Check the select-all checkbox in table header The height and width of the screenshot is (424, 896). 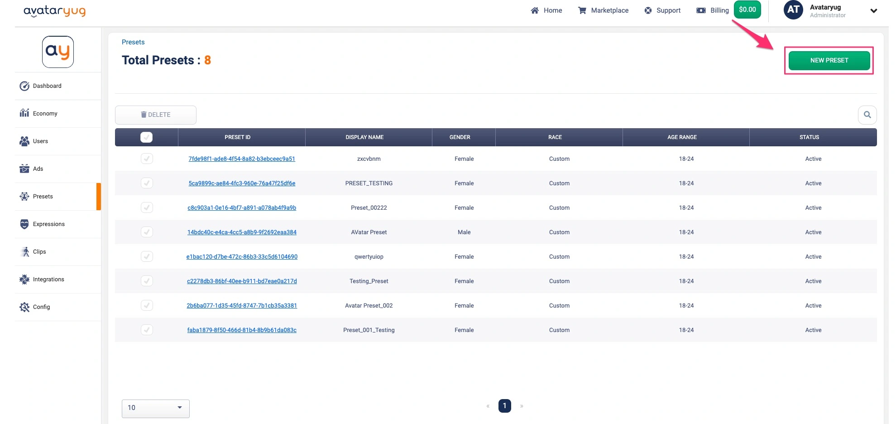[146, 137]
